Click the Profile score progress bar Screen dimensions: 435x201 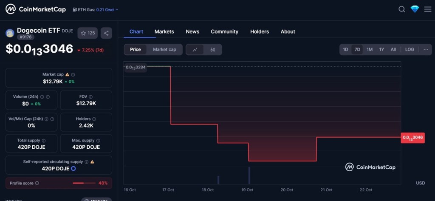[x=84, y=183]
